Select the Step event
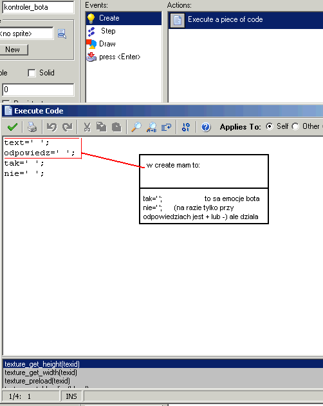 [124, 31]
